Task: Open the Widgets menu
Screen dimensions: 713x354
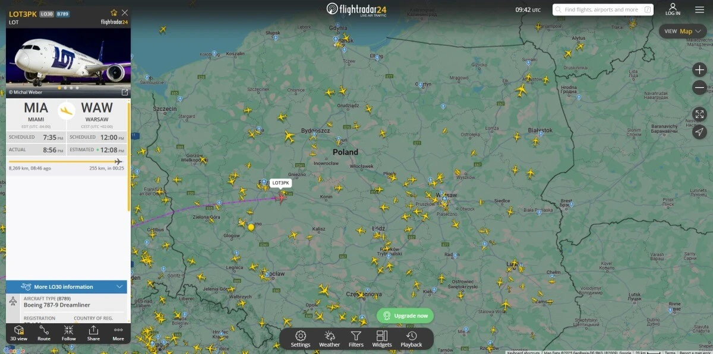Action: coord(382,339)
